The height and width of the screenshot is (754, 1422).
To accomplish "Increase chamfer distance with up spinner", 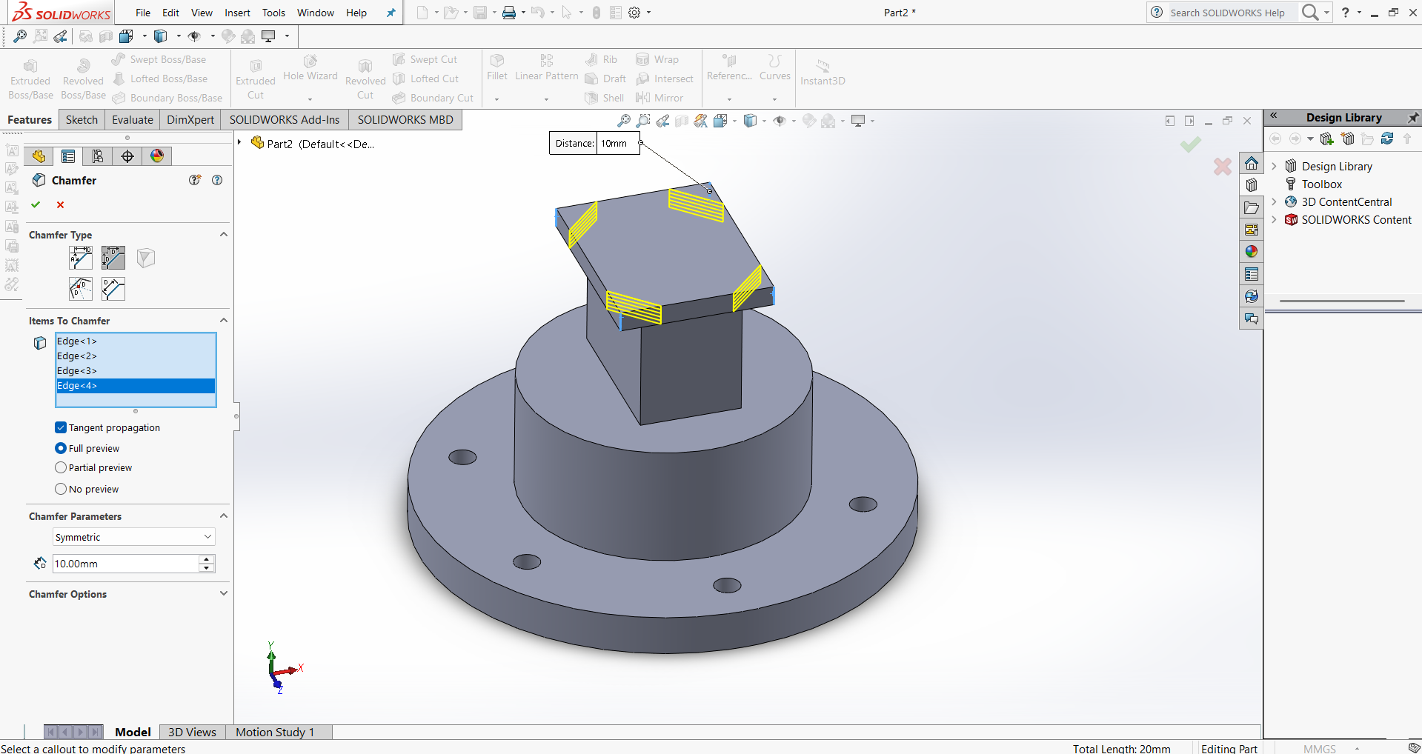I will pos(207,559).
